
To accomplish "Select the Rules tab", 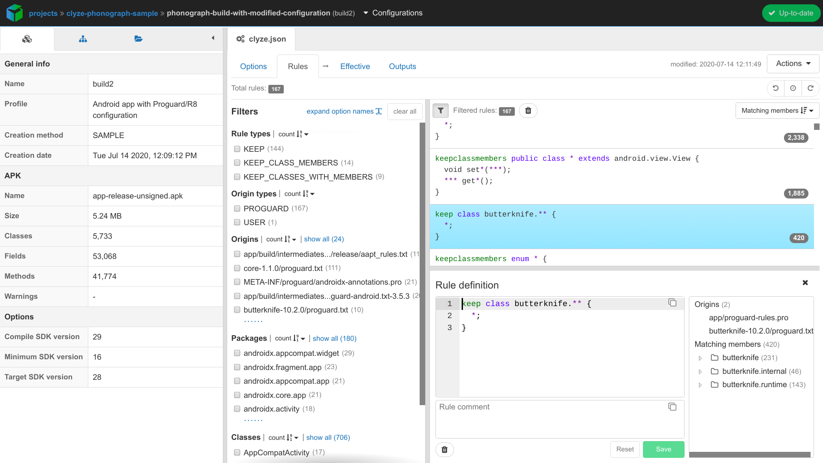I will [x=298, y=66].
